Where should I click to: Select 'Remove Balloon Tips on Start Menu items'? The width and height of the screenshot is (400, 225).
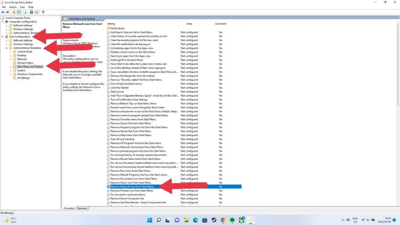point(134,104)
